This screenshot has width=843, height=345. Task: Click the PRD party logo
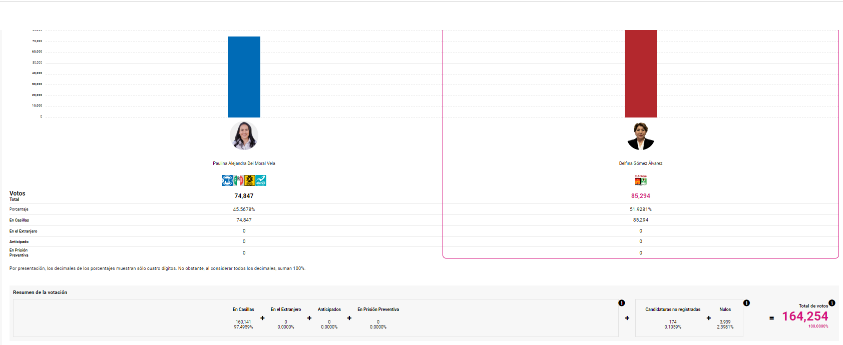point(249,180)
